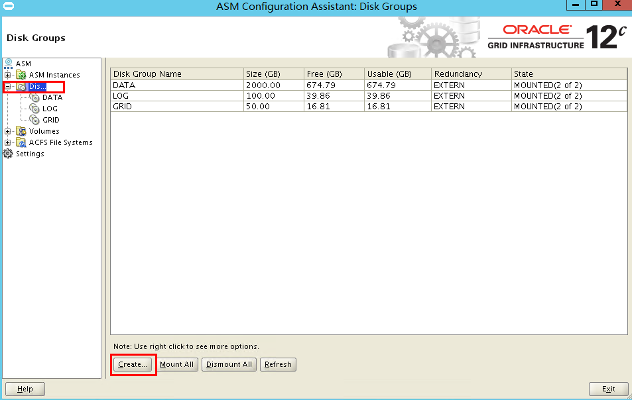Click the 16.81 Usable (GB) cell
The image size is (632, 400).
398,106
